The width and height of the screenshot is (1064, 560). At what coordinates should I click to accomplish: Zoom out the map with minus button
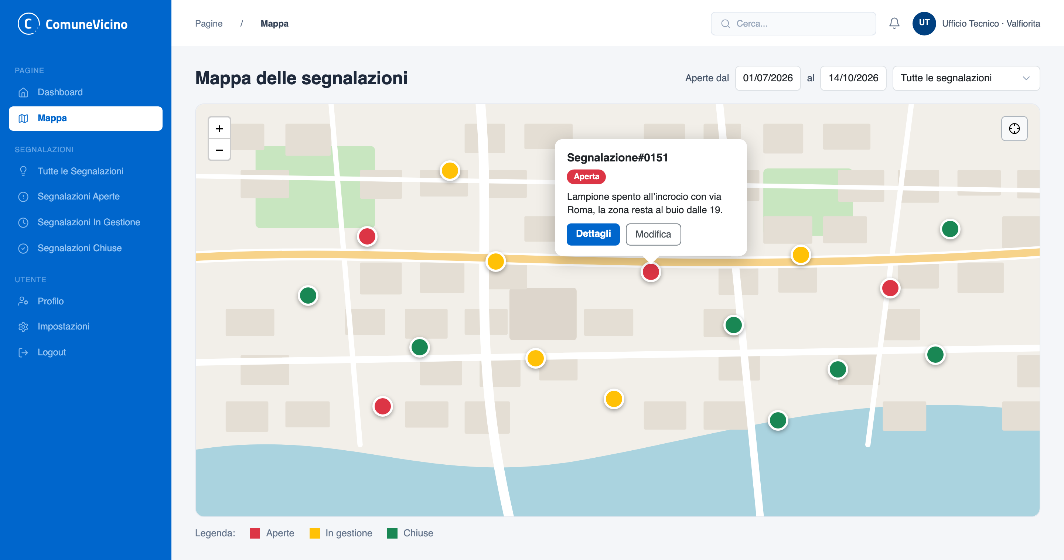[219, 150]
